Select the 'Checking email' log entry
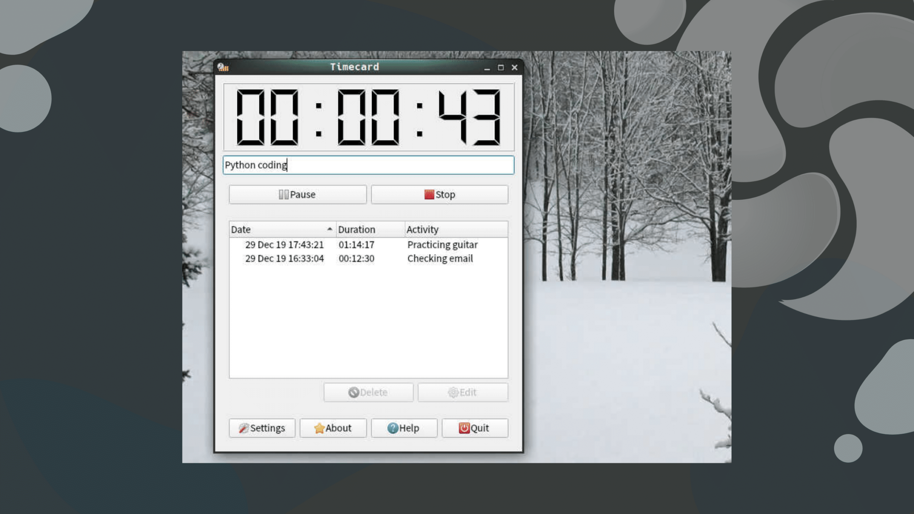 pyautogui.click(x=368, y=258)
